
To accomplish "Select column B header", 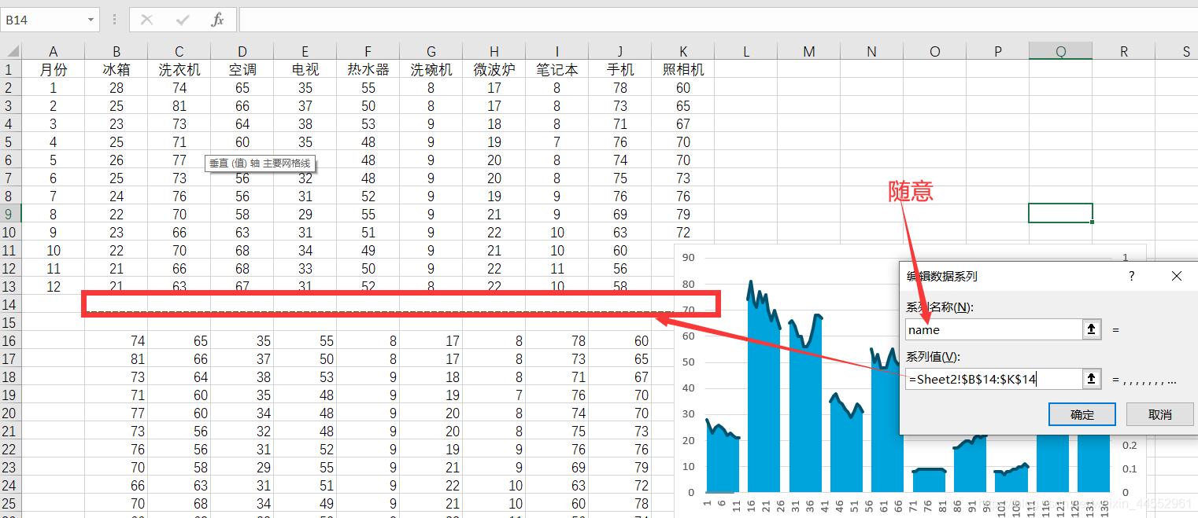I will coord(116,51).
